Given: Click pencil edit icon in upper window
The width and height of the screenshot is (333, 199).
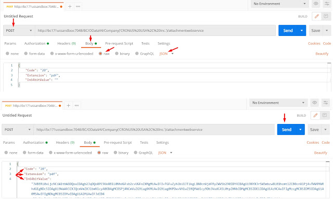Looking at the screenshot, I should [317, 16].
